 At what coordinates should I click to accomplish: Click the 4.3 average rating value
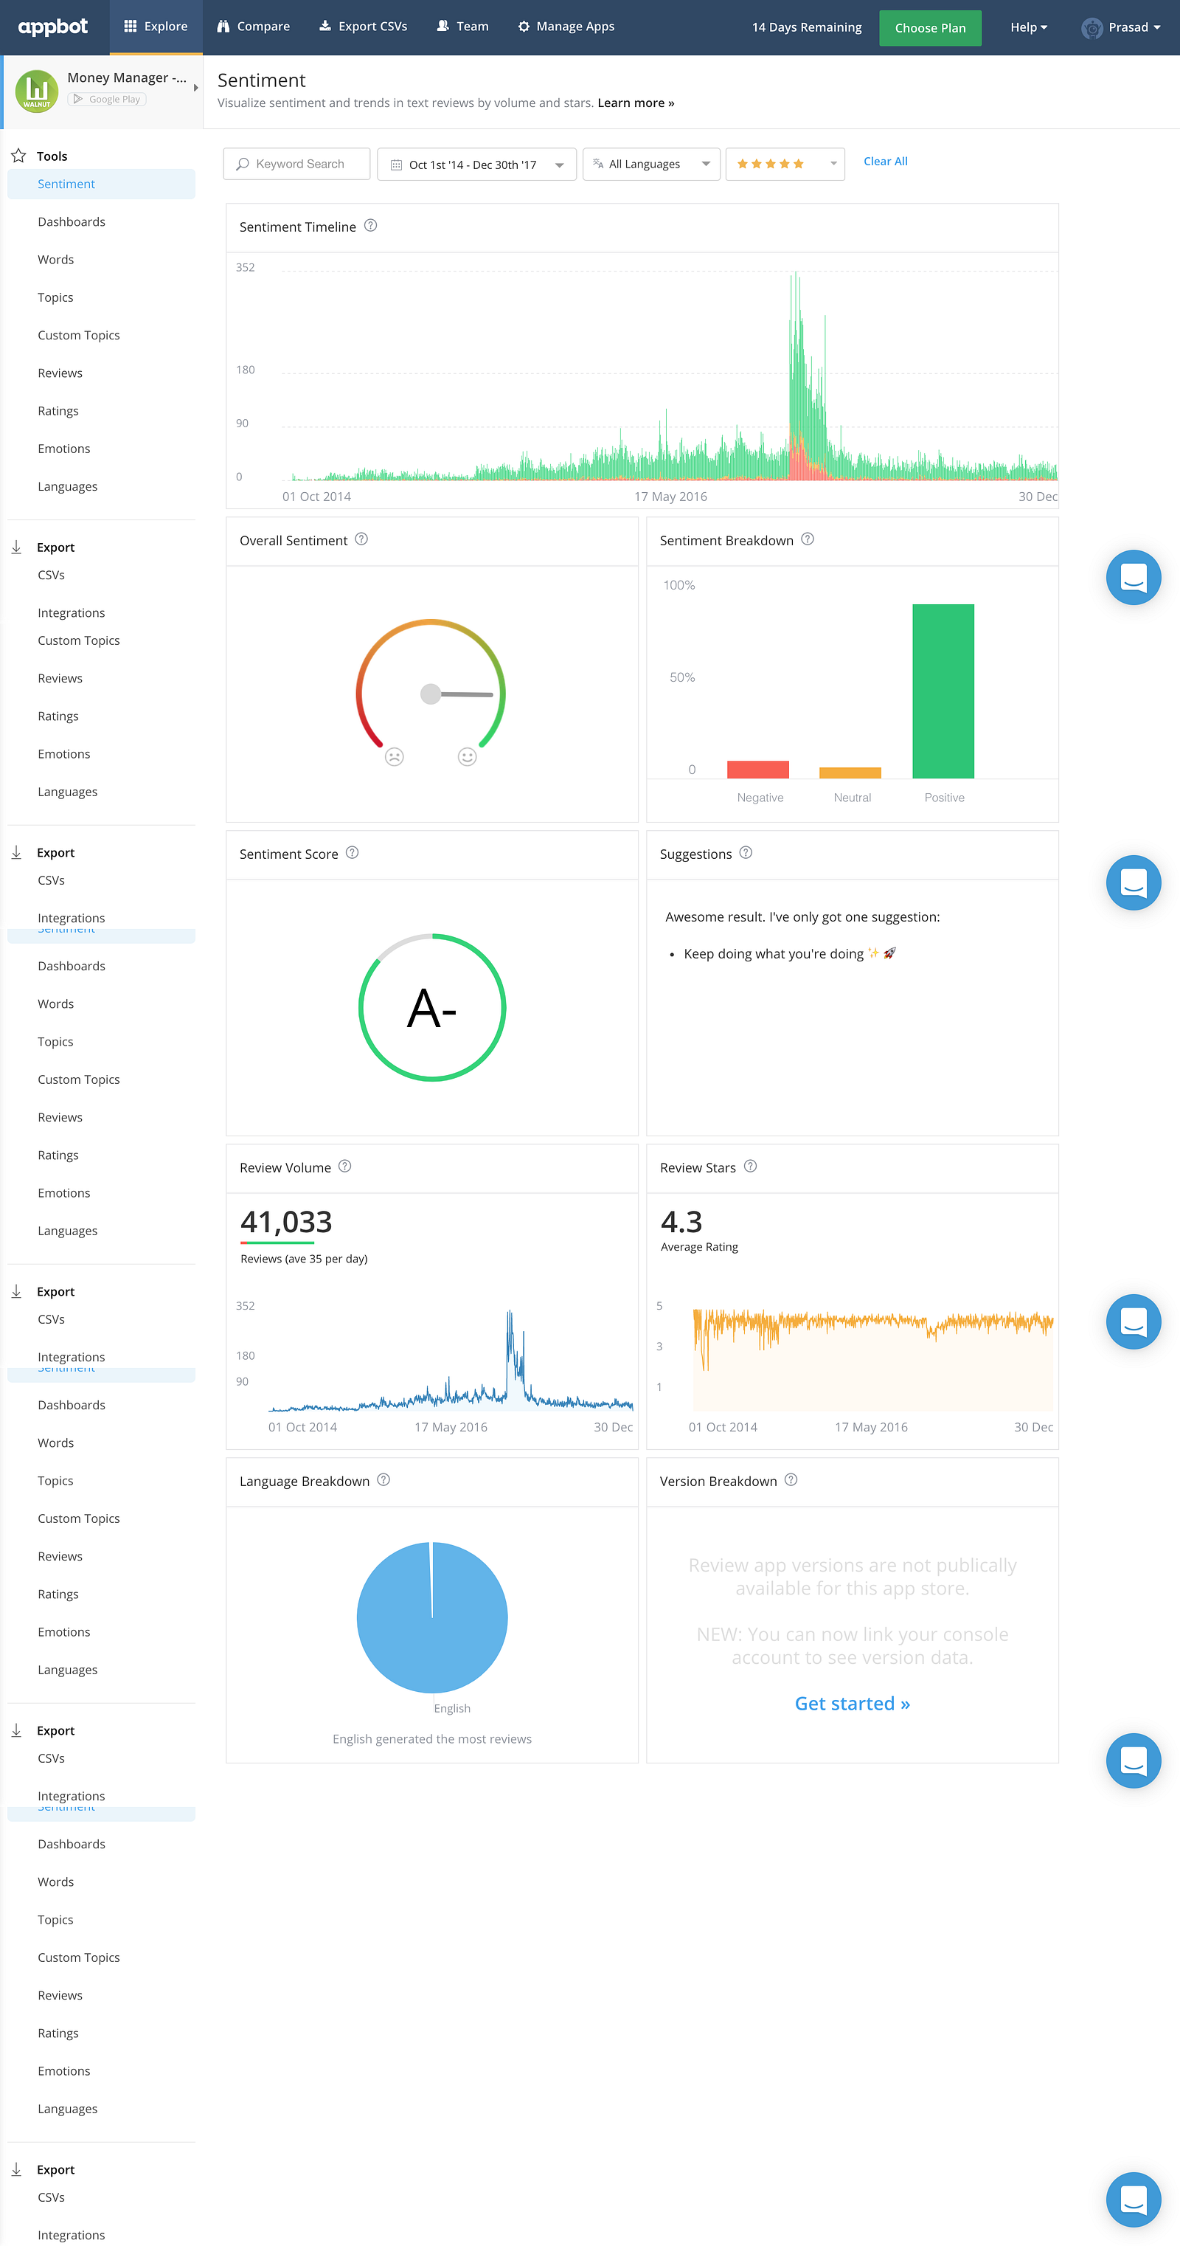click(x=681, y=1222)
